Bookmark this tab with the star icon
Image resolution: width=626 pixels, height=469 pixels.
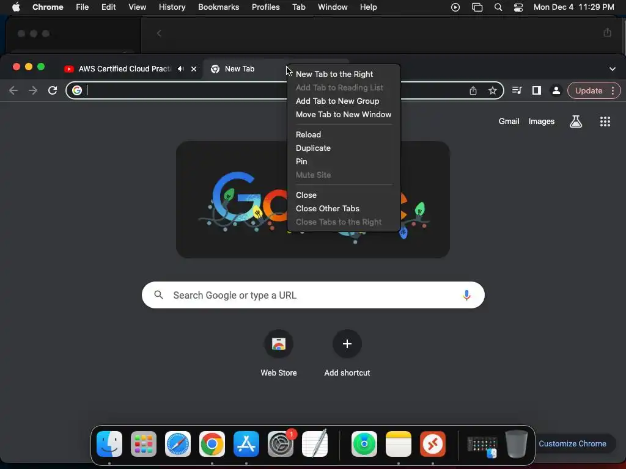pos(493,90)
